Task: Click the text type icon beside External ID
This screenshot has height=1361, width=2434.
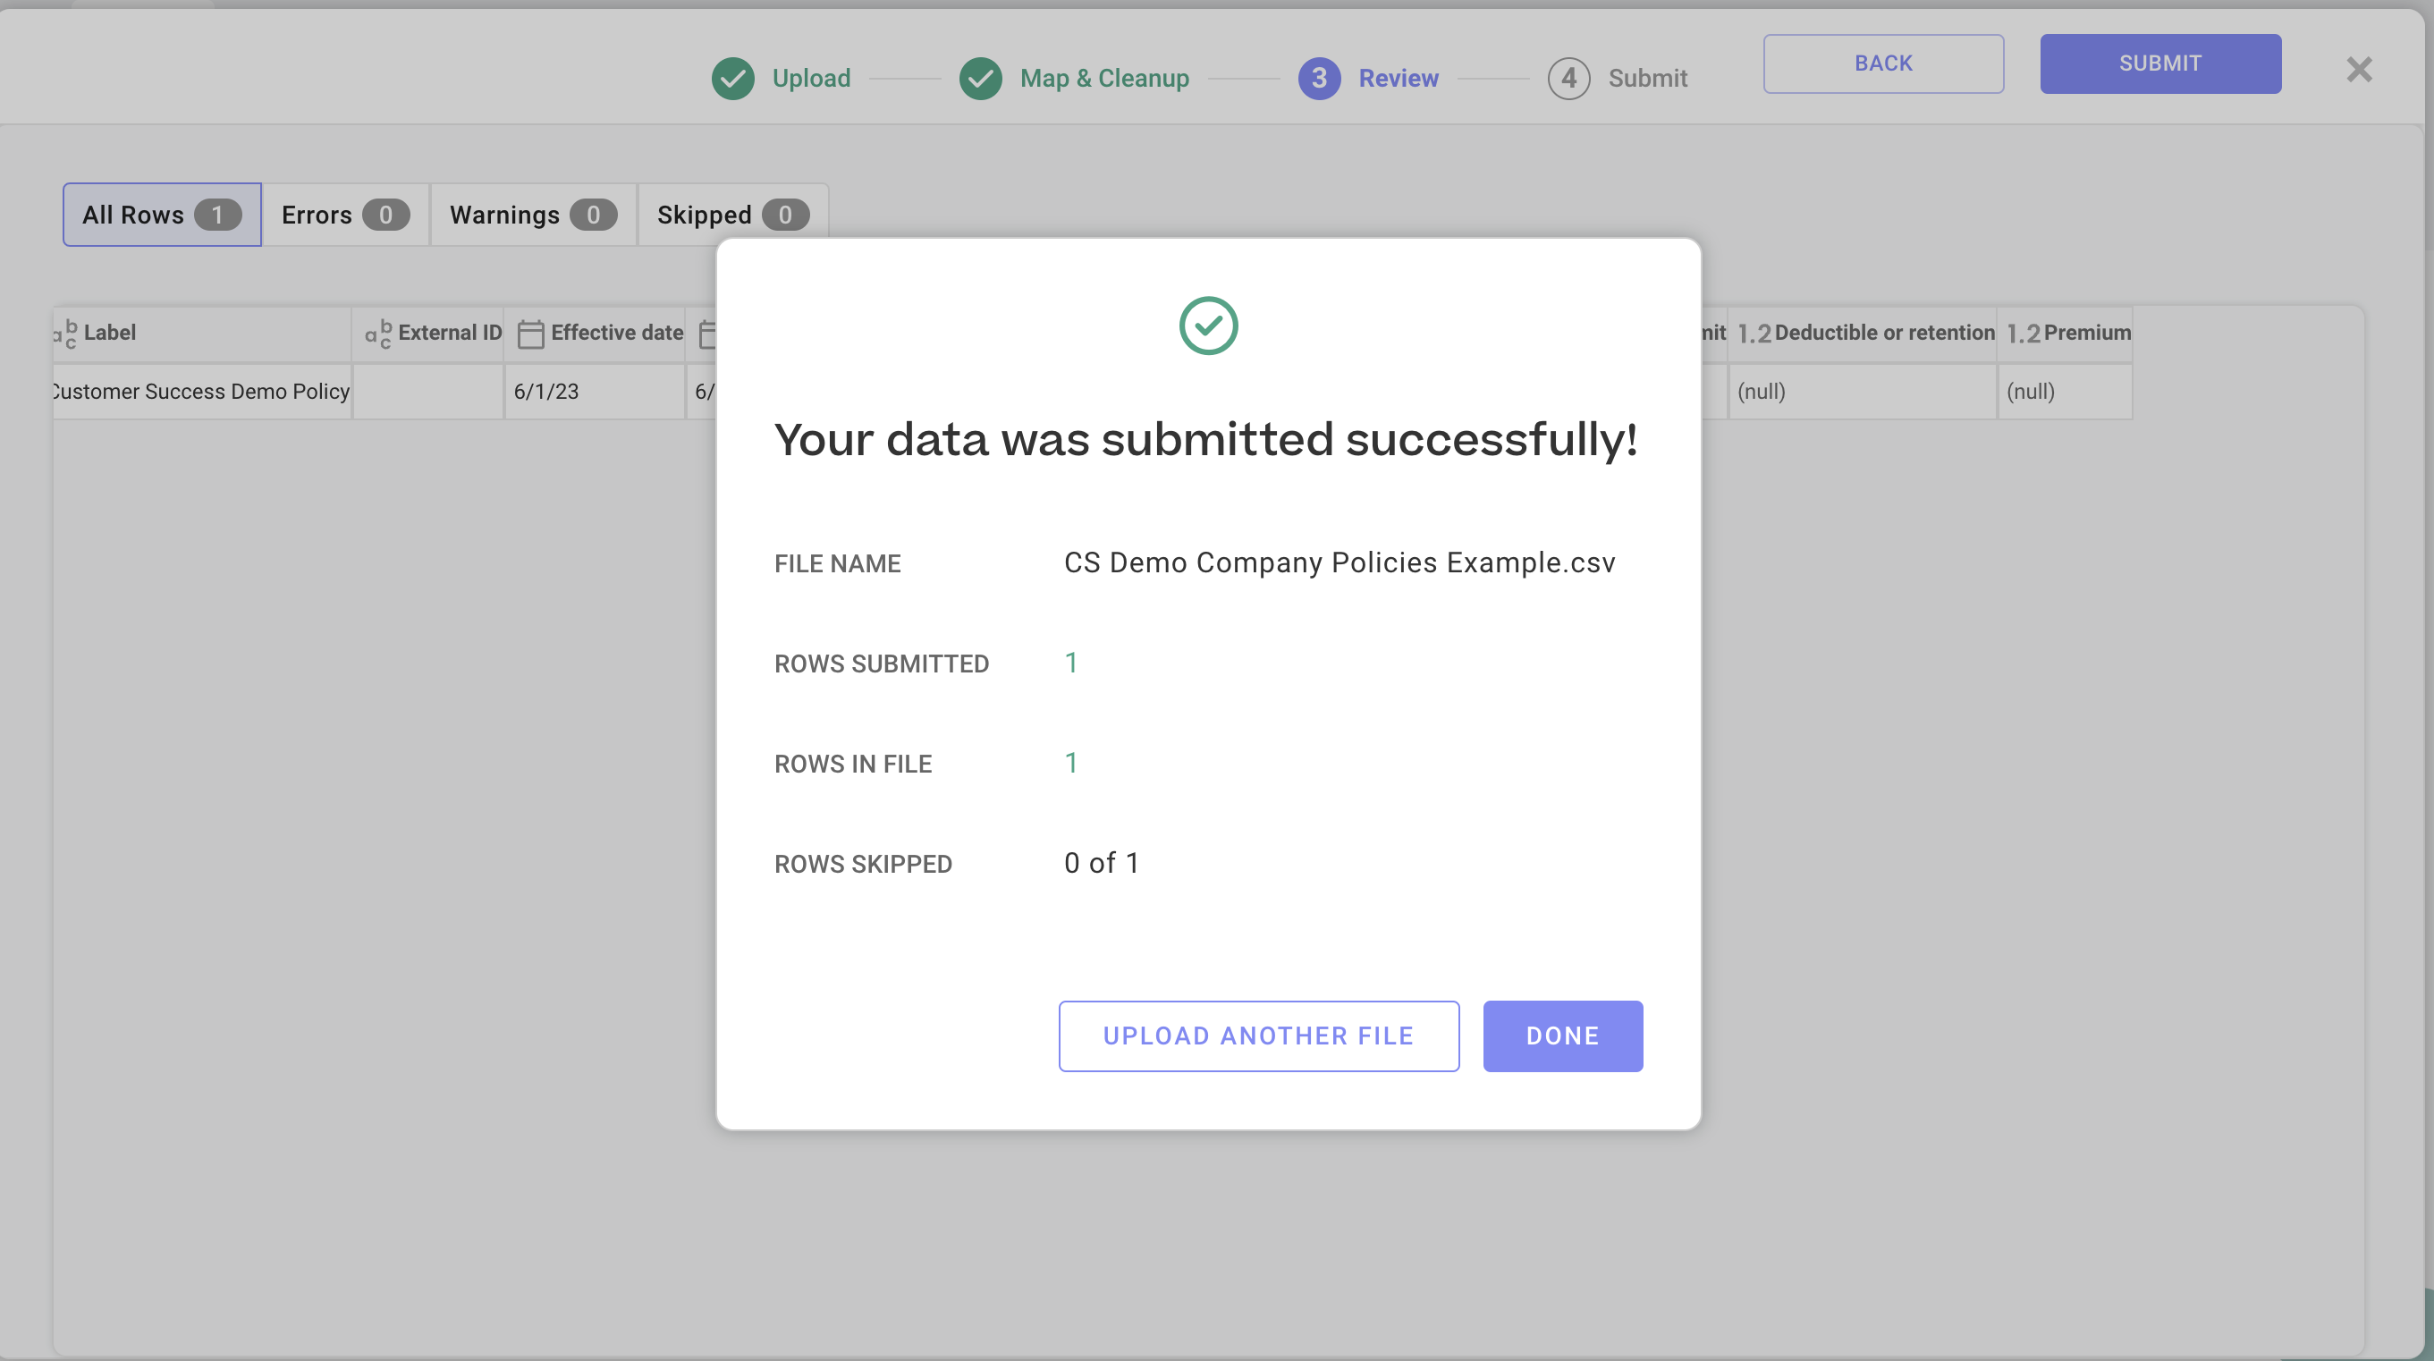Action: (x=379, y=334)
